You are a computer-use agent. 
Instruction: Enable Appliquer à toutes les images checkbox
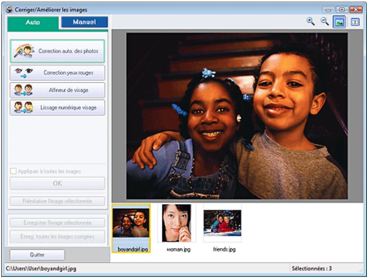[13, 171]
